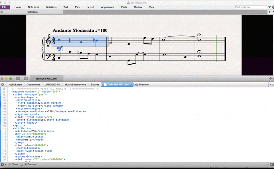Click line number 110 in the gutter
Viewport: 274px width, 169px height.
click(x=4, y=128)
